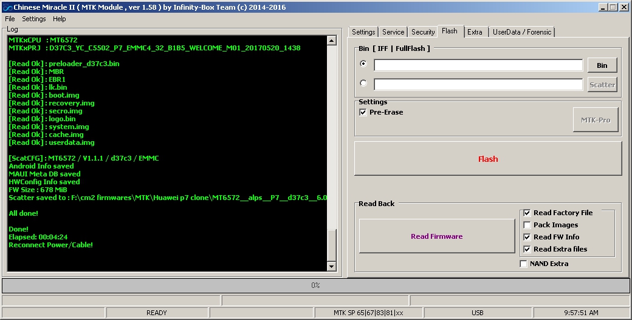The width and height of the screenshot is (632, 320).
Task: Click log line 'Reconnect Power/Cable!'
Action: [x=51, y=245]
